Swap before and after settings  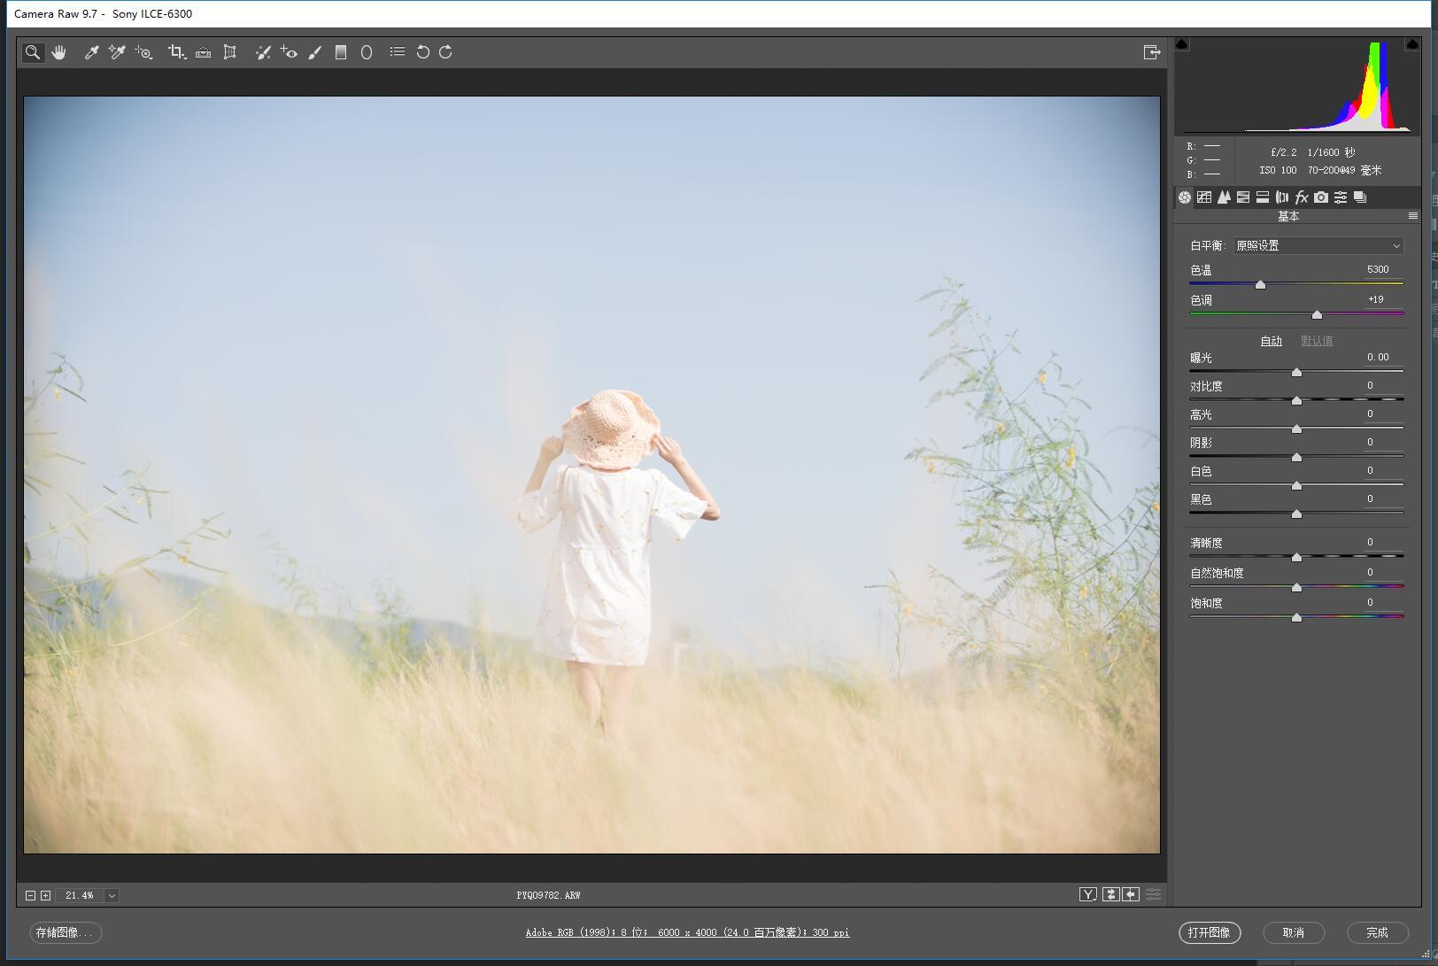click(1110, 895)
